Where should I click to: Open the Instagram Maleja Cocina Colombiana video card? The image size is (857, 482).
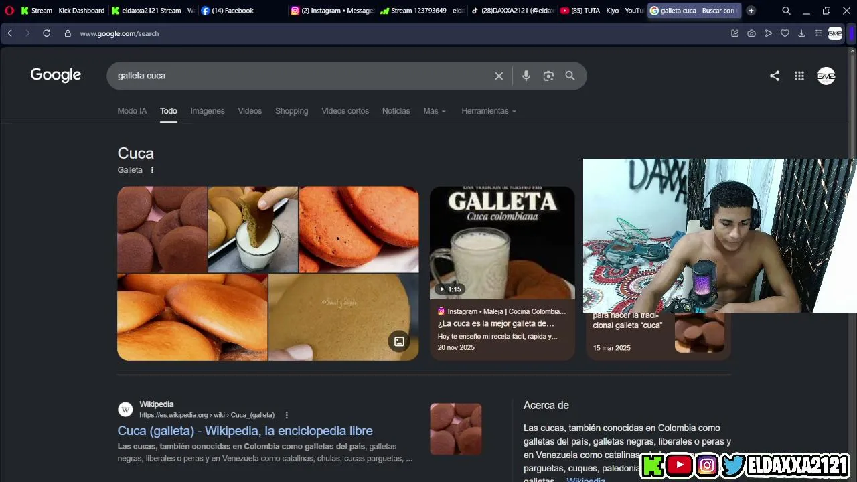(x=502, y=274)
